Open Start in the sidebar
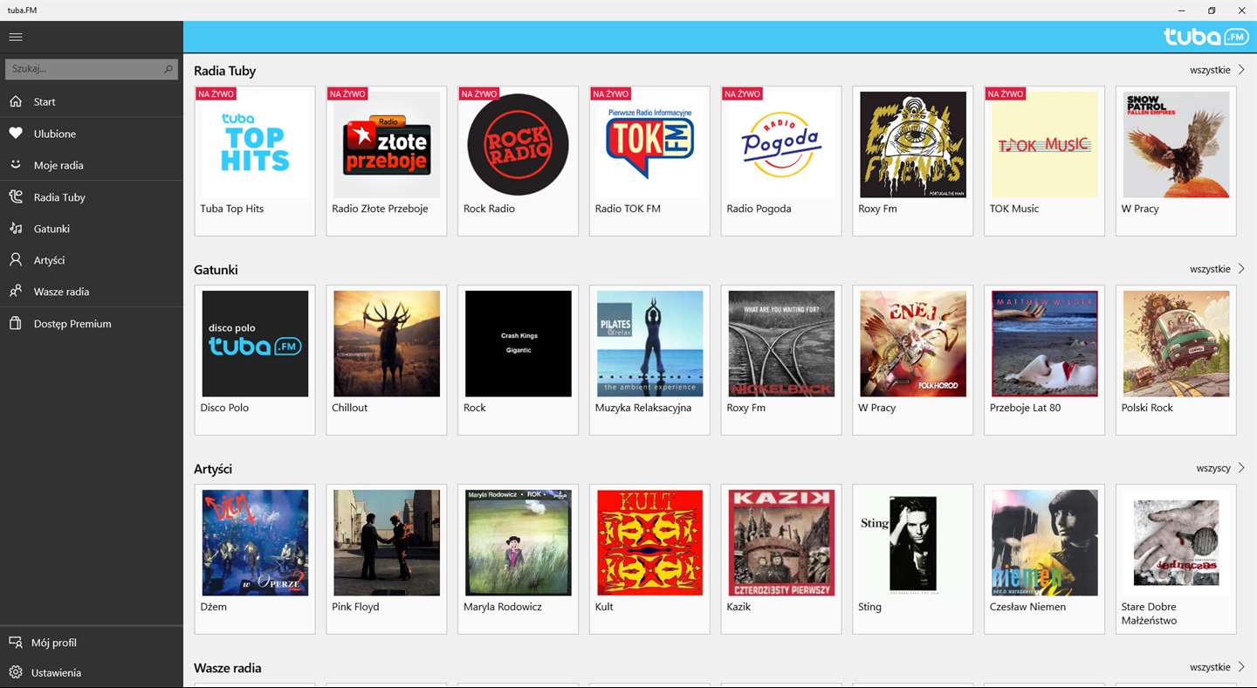The height and width of the screenshot is (688, 1257). (92, 101)
